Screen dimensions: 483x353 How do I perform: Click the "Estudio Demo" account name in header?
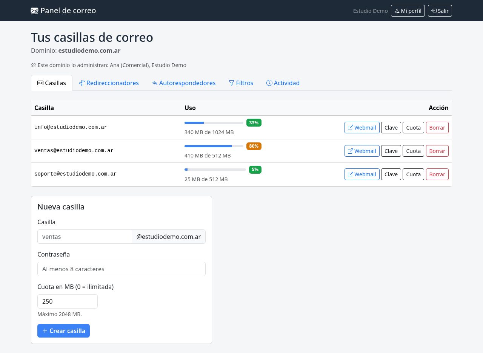(371, 11)
